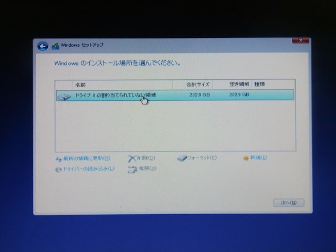
Task: Click the extend partition icon
Action: [x=132, y=169]
